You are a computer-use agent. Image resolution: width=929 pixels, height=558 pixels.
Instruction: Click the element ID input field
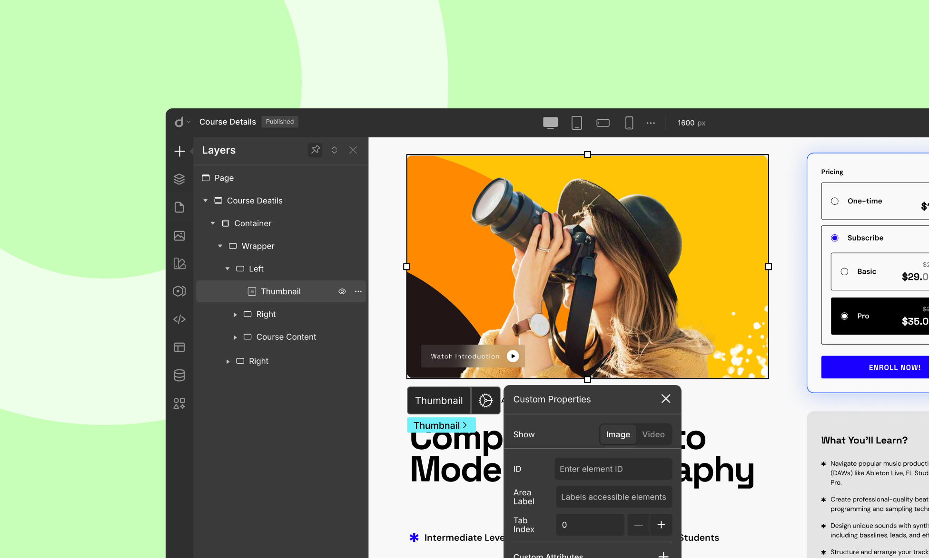click(613, 469)
